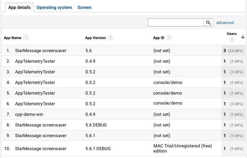Open App Version help question icon
247x158 pixels.
(x=110, y=38)
